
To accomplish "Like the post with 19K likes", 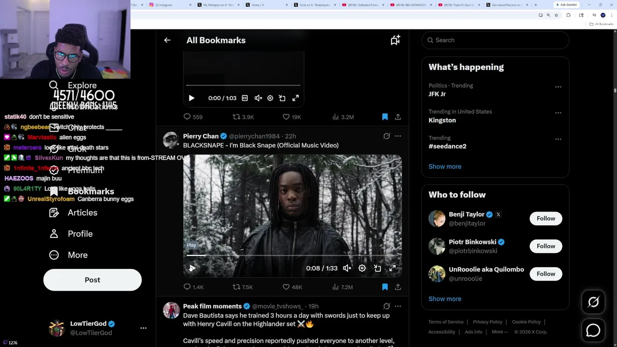I will pos(292,117).
